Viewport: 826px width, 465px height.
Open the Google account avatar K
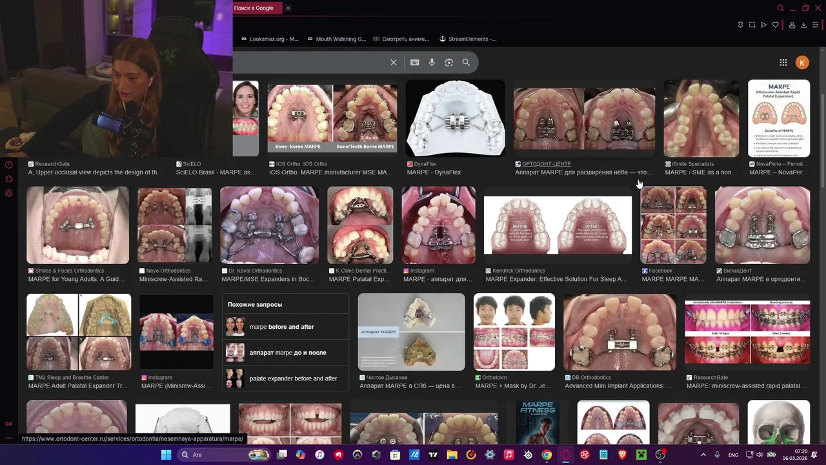[802, 63]
